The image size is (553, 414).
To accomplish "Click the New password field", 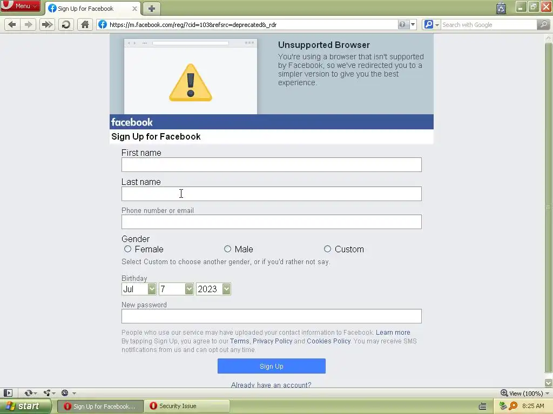I will [271, 316].
